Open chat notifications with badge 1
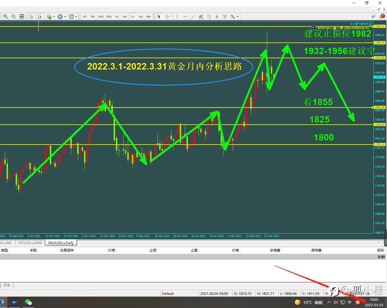Viewport: 387px width, 308px height. (x=382, y=16)
